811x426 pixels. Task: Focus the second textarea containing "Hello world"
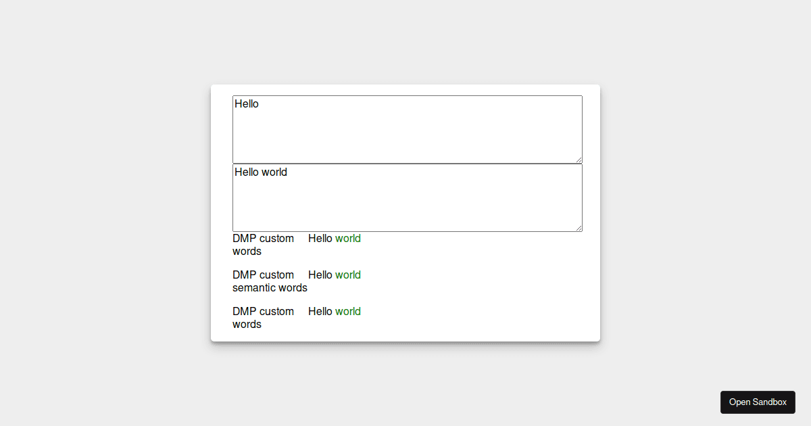point(408,197)
